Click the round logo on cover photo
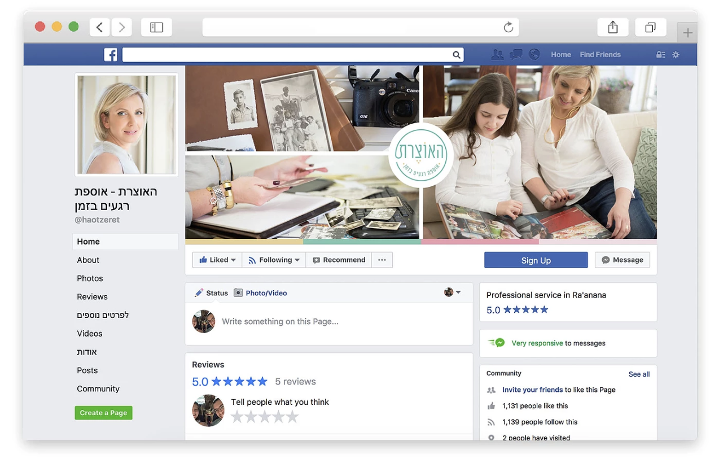This screenshot has width=710, height=463. [x=421, y=155]
